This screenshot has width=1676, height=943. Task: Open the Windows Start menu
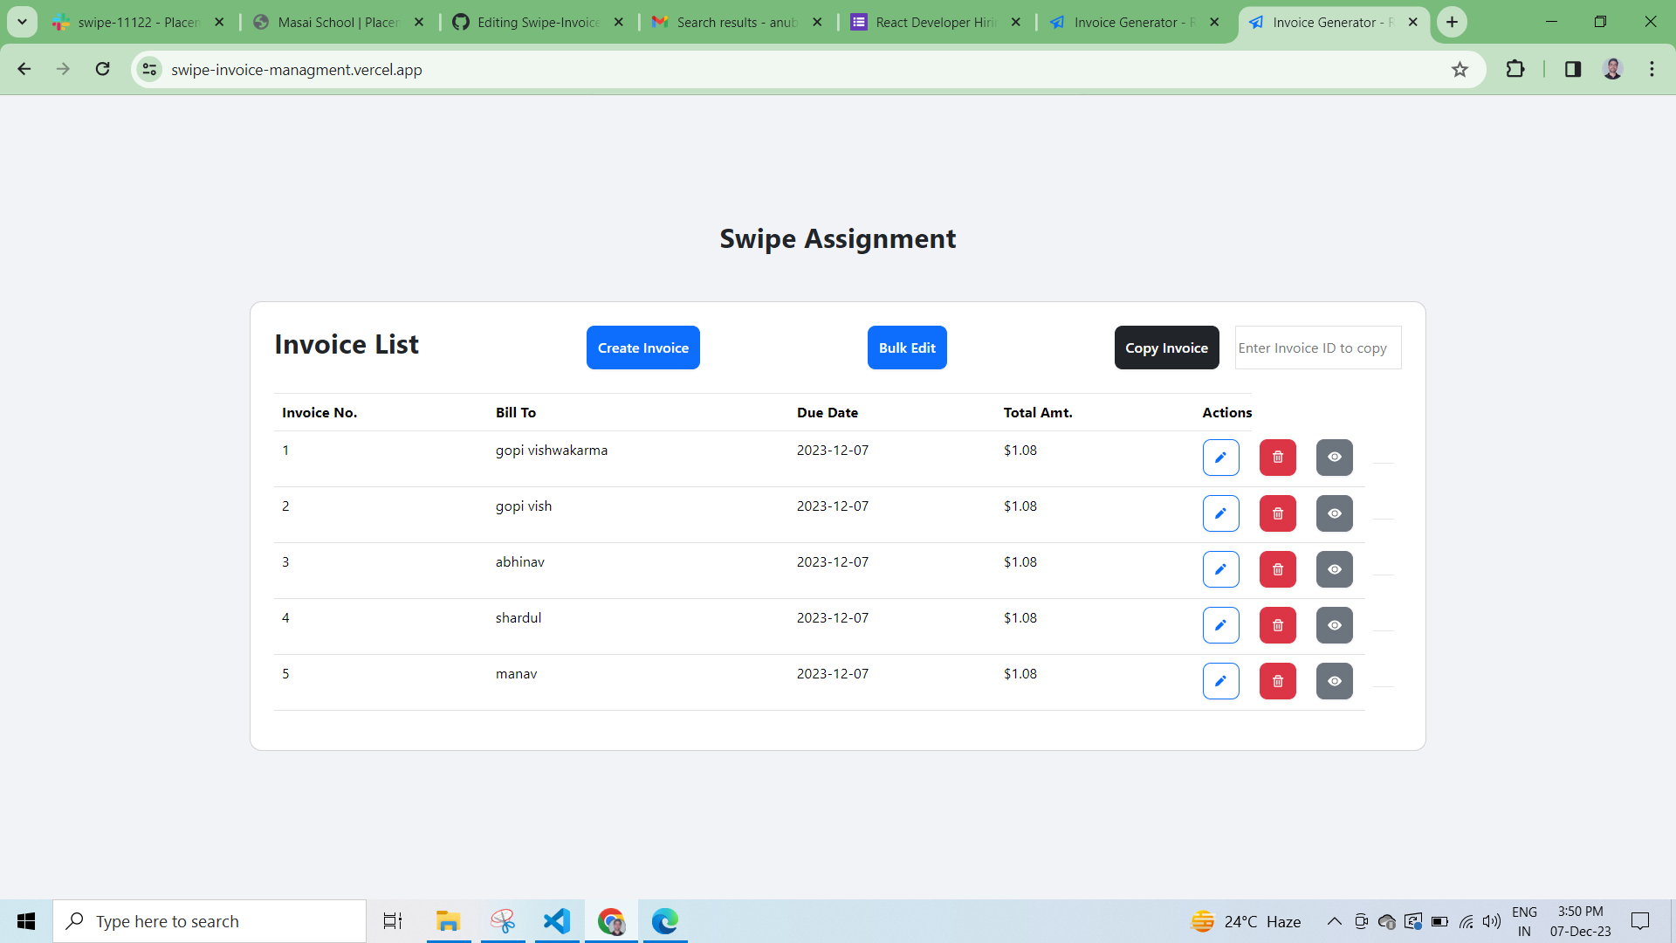pos(26,921)
